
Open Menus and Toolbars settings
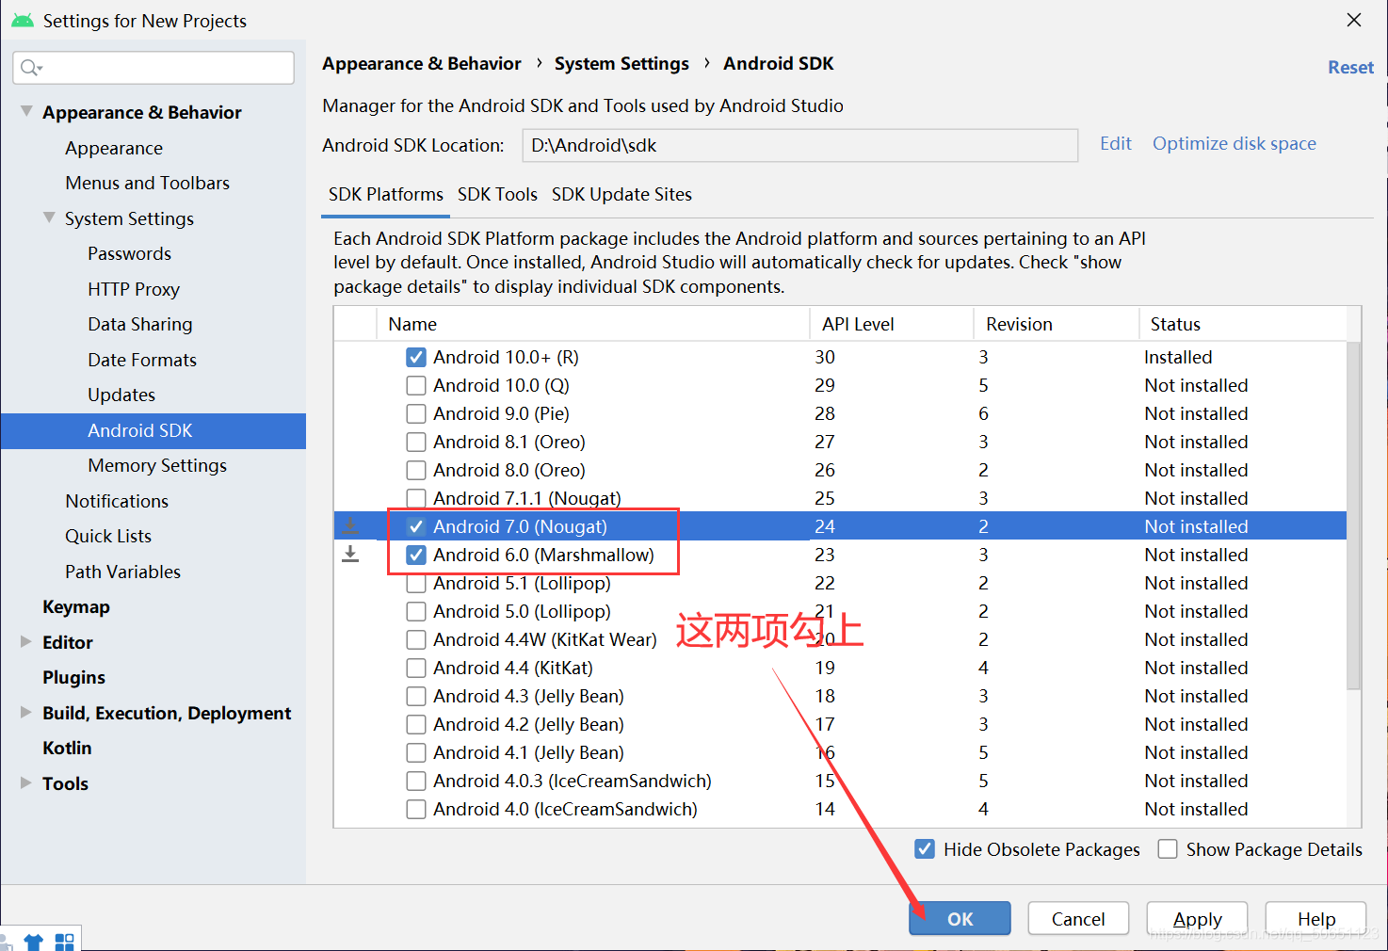[x=148, y=183]
